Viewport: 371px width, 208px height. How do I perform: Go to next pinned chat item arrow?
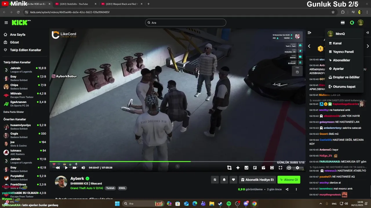pos(368,46)
